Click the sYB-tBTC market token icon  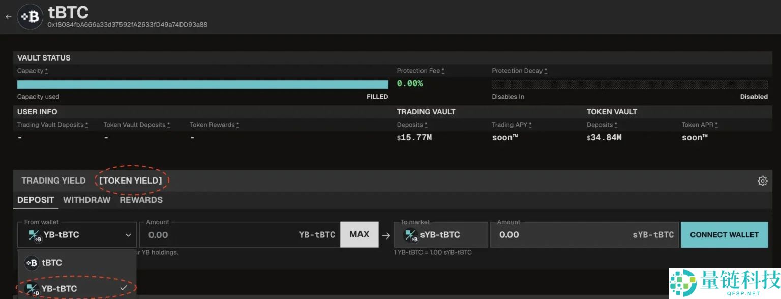click(410, 235)
